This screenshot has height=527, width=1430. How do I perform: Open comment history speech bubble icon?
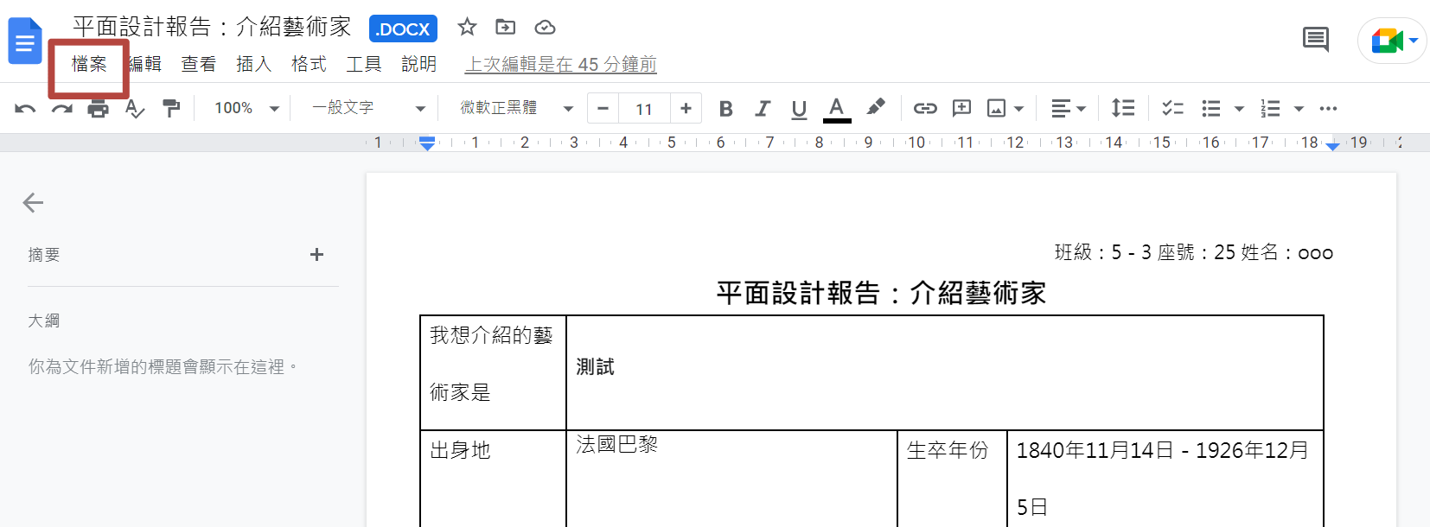point(1316,39)
